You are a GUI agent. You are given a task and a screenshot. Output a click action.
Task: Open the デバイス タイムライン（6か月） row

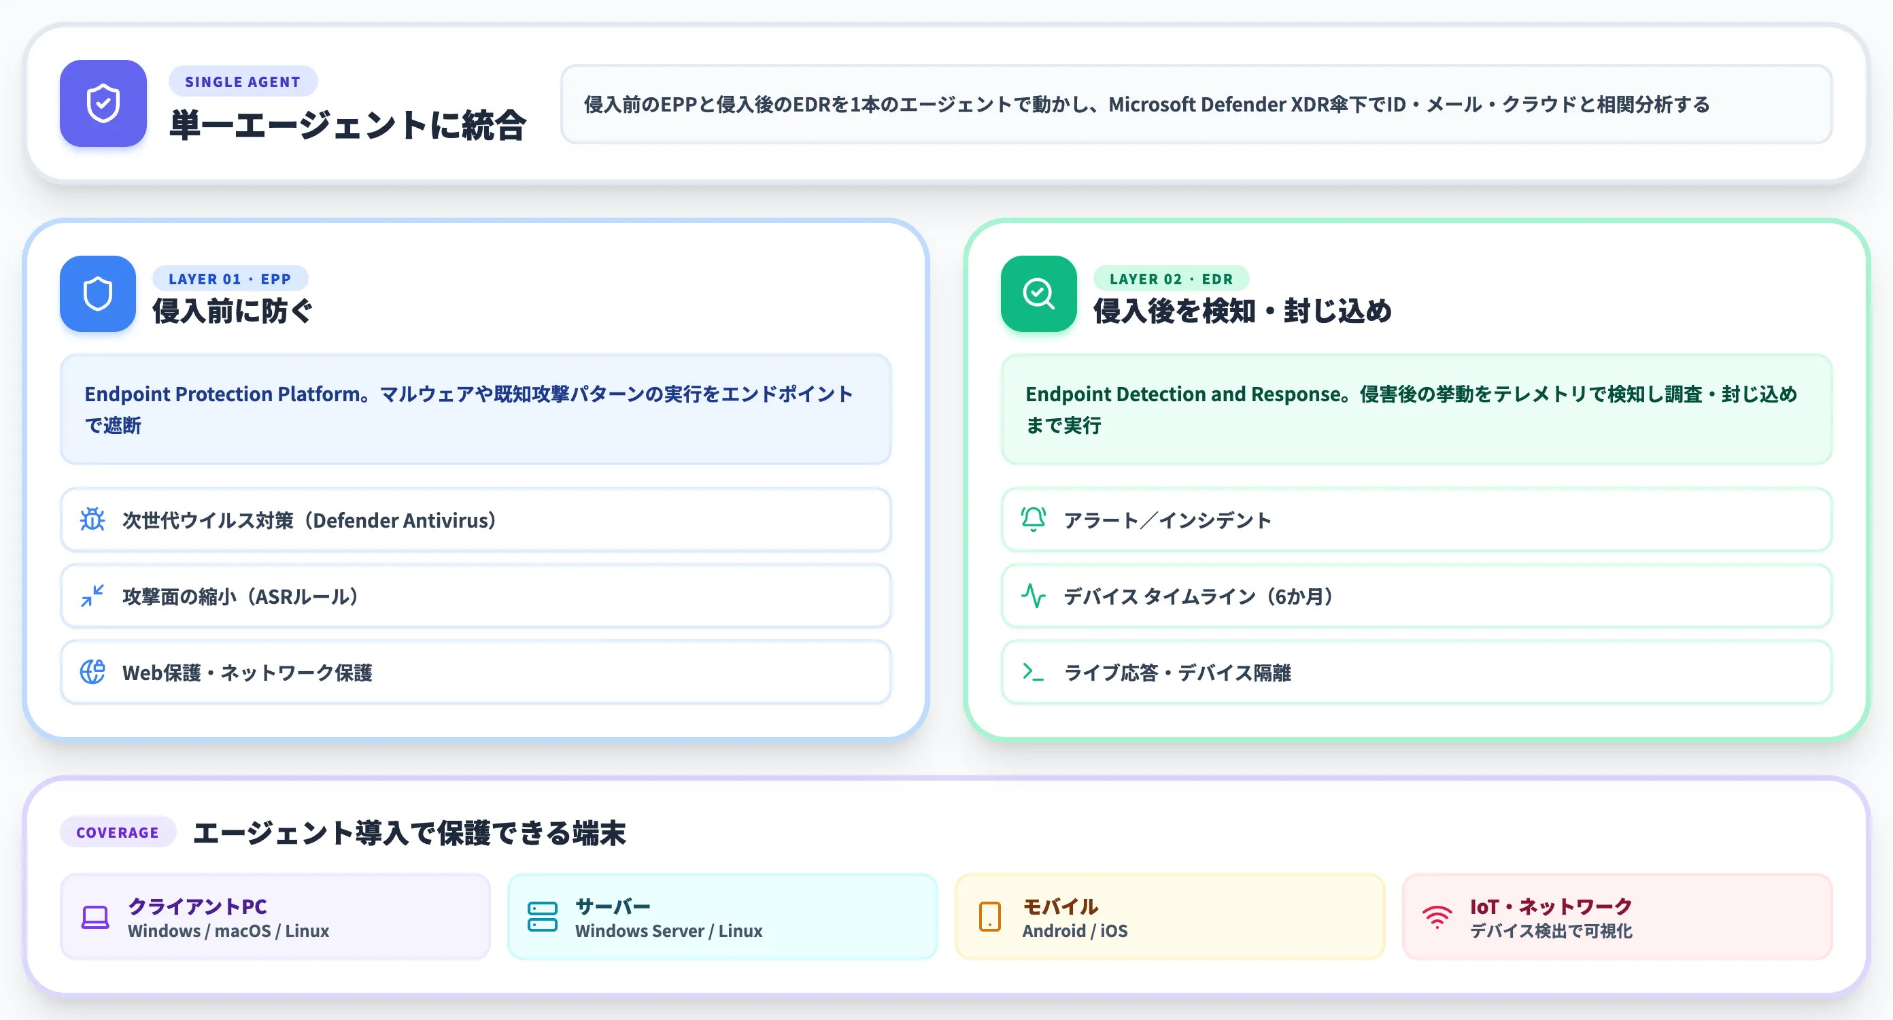(x=1416, y=596)
